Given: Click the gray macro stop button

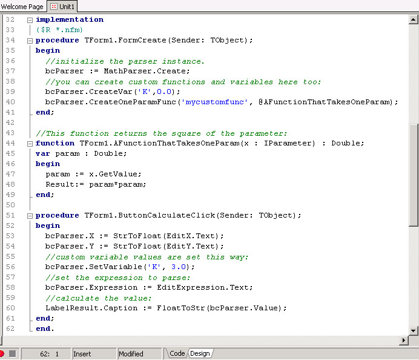Looking at the screenshot, I should [x=12, y=353].
